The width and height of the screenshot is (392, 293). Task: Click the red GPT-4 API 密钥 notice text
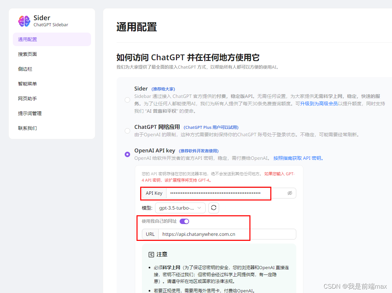click(x=218, y=177)
